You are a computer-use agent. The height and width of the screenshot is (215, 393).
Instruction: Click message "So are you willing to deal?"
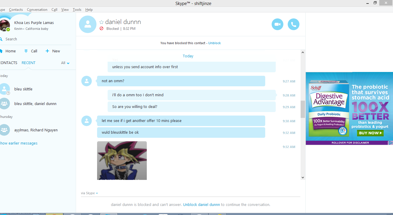(192, 107)
